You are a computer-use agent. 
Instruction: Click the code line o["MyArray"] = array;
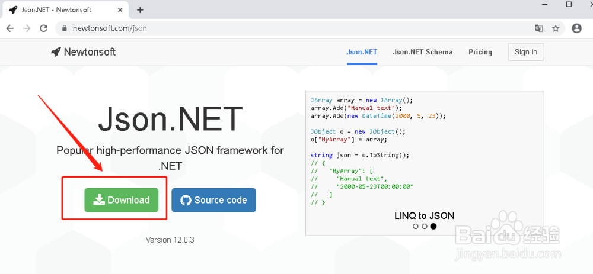coord(349,140)
